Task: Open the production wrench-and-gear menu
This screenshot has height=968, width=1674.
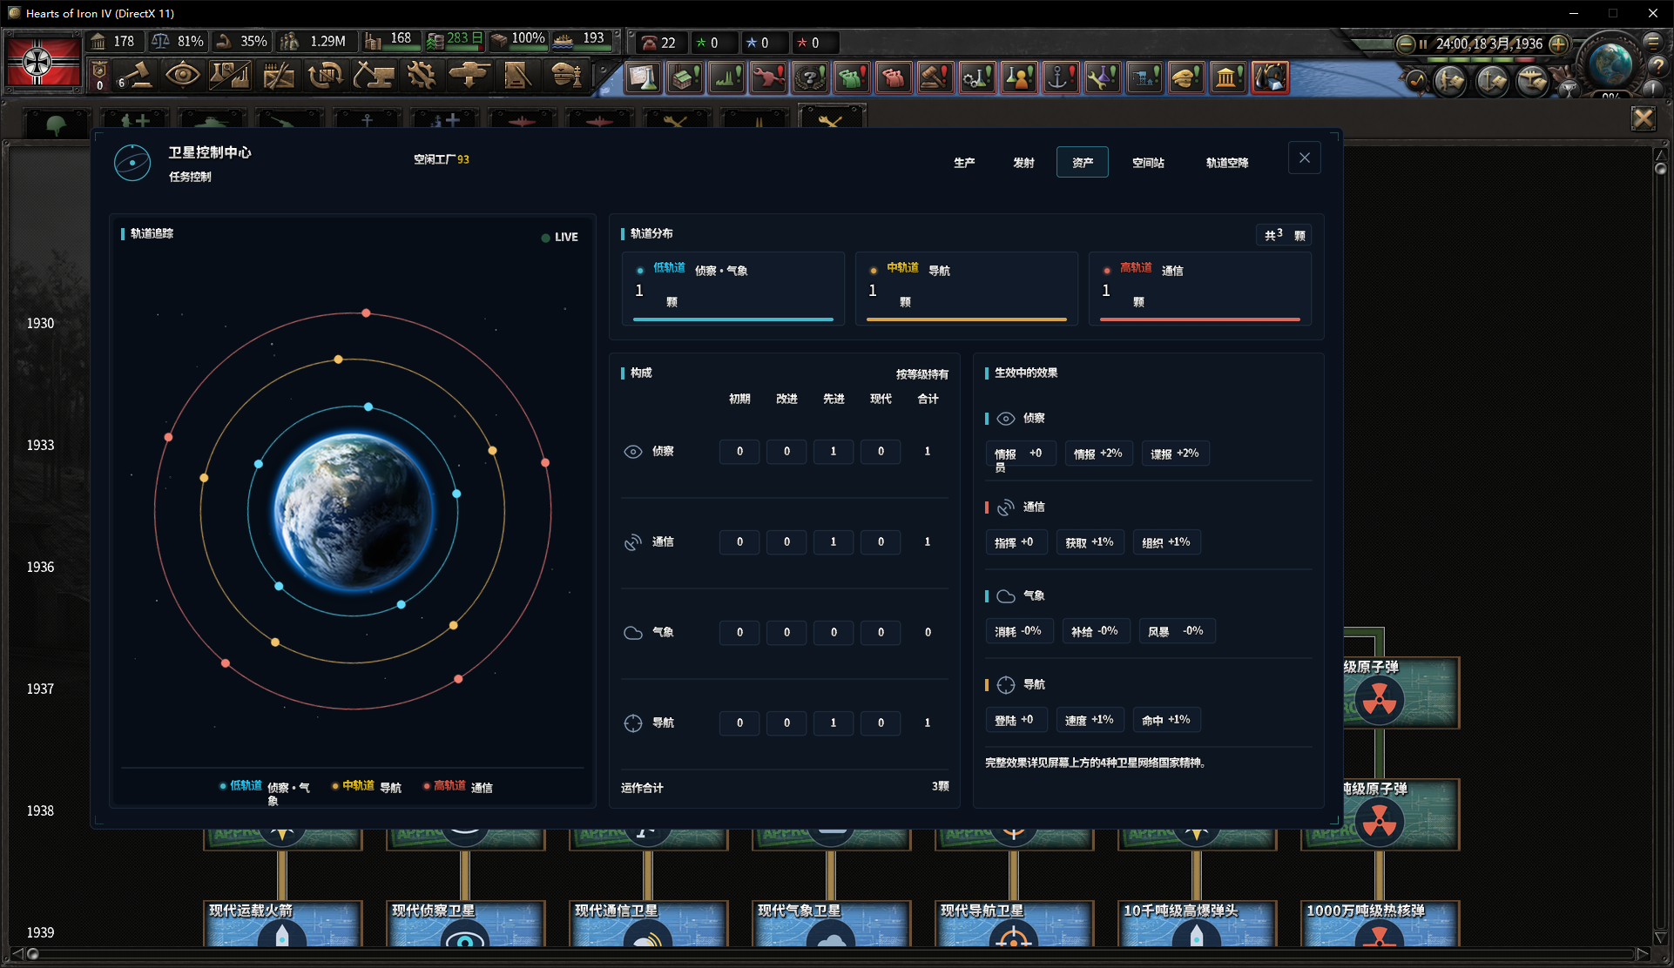Action: coord(422,76)
